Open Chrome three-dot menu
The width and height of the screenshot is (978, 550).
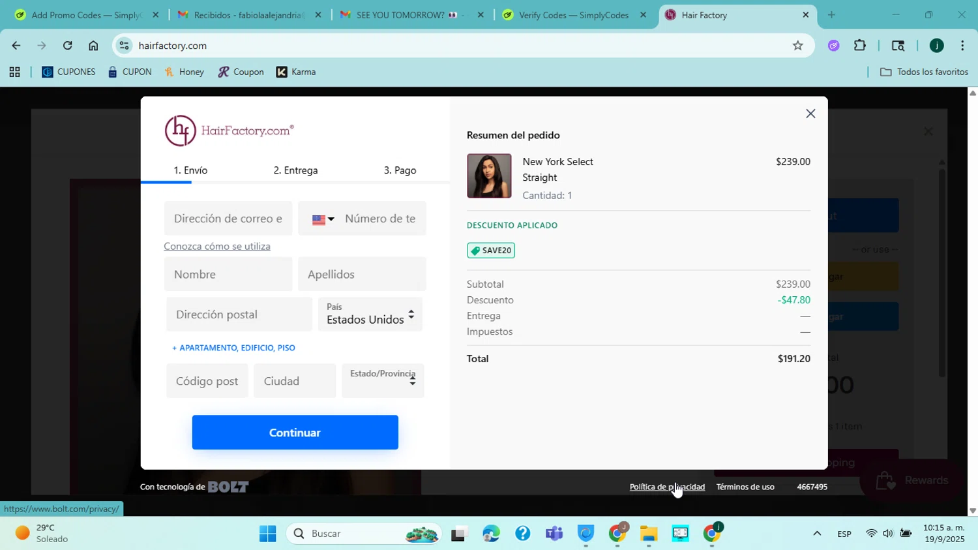962,46
